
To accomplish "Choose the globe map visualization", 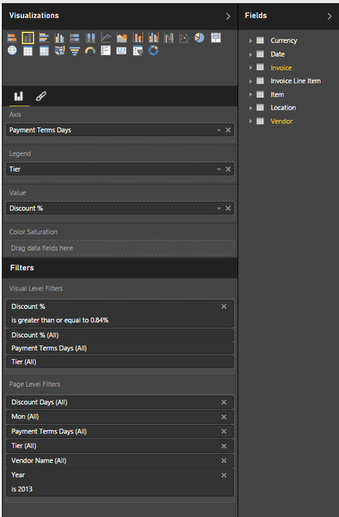I will click(13, 50).
